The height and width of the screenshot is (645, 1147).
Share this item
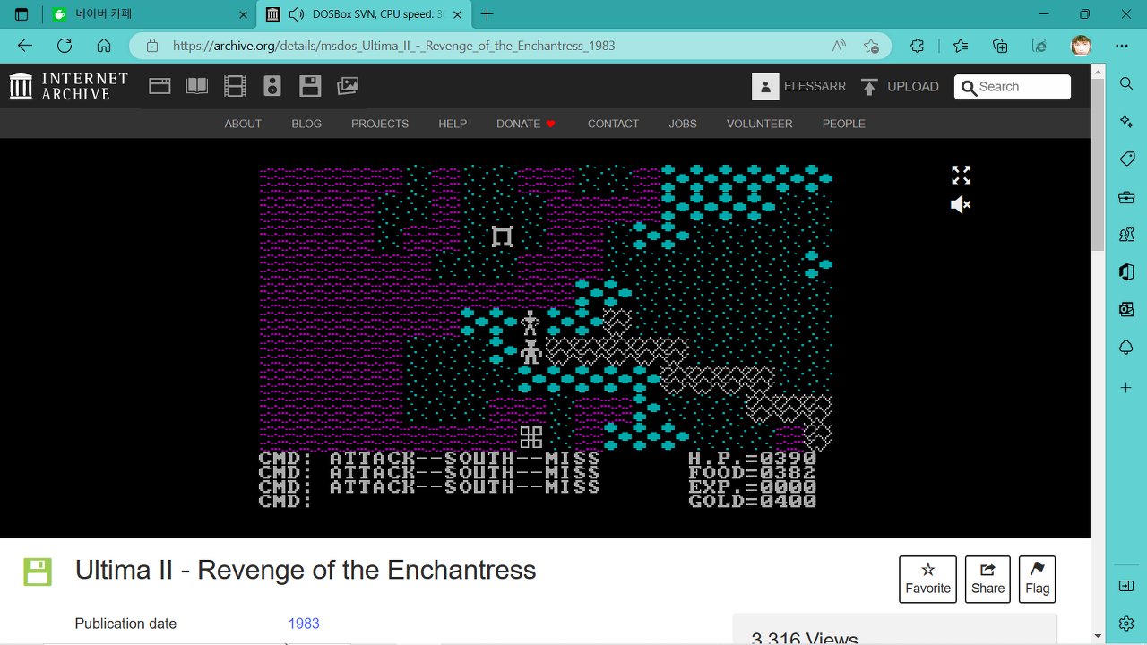coord(987,579)
